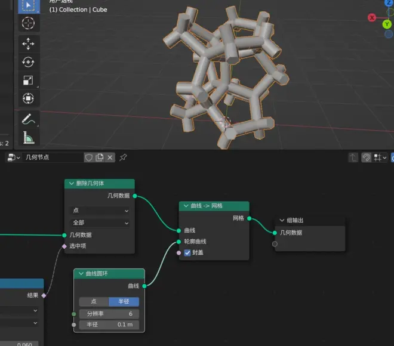The height and width of the screenshot is (346, 394).
Task: Open the 点 domain dropdown
Action: click(x=100, y=211)
